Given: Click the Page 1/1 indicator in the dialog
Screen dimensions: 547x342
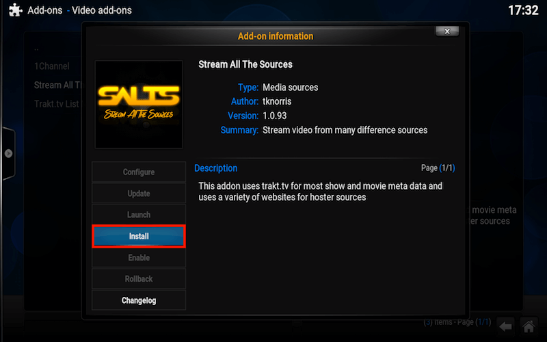Looking at the screenshot, I should pyautogui.click(x=438, y=168).
